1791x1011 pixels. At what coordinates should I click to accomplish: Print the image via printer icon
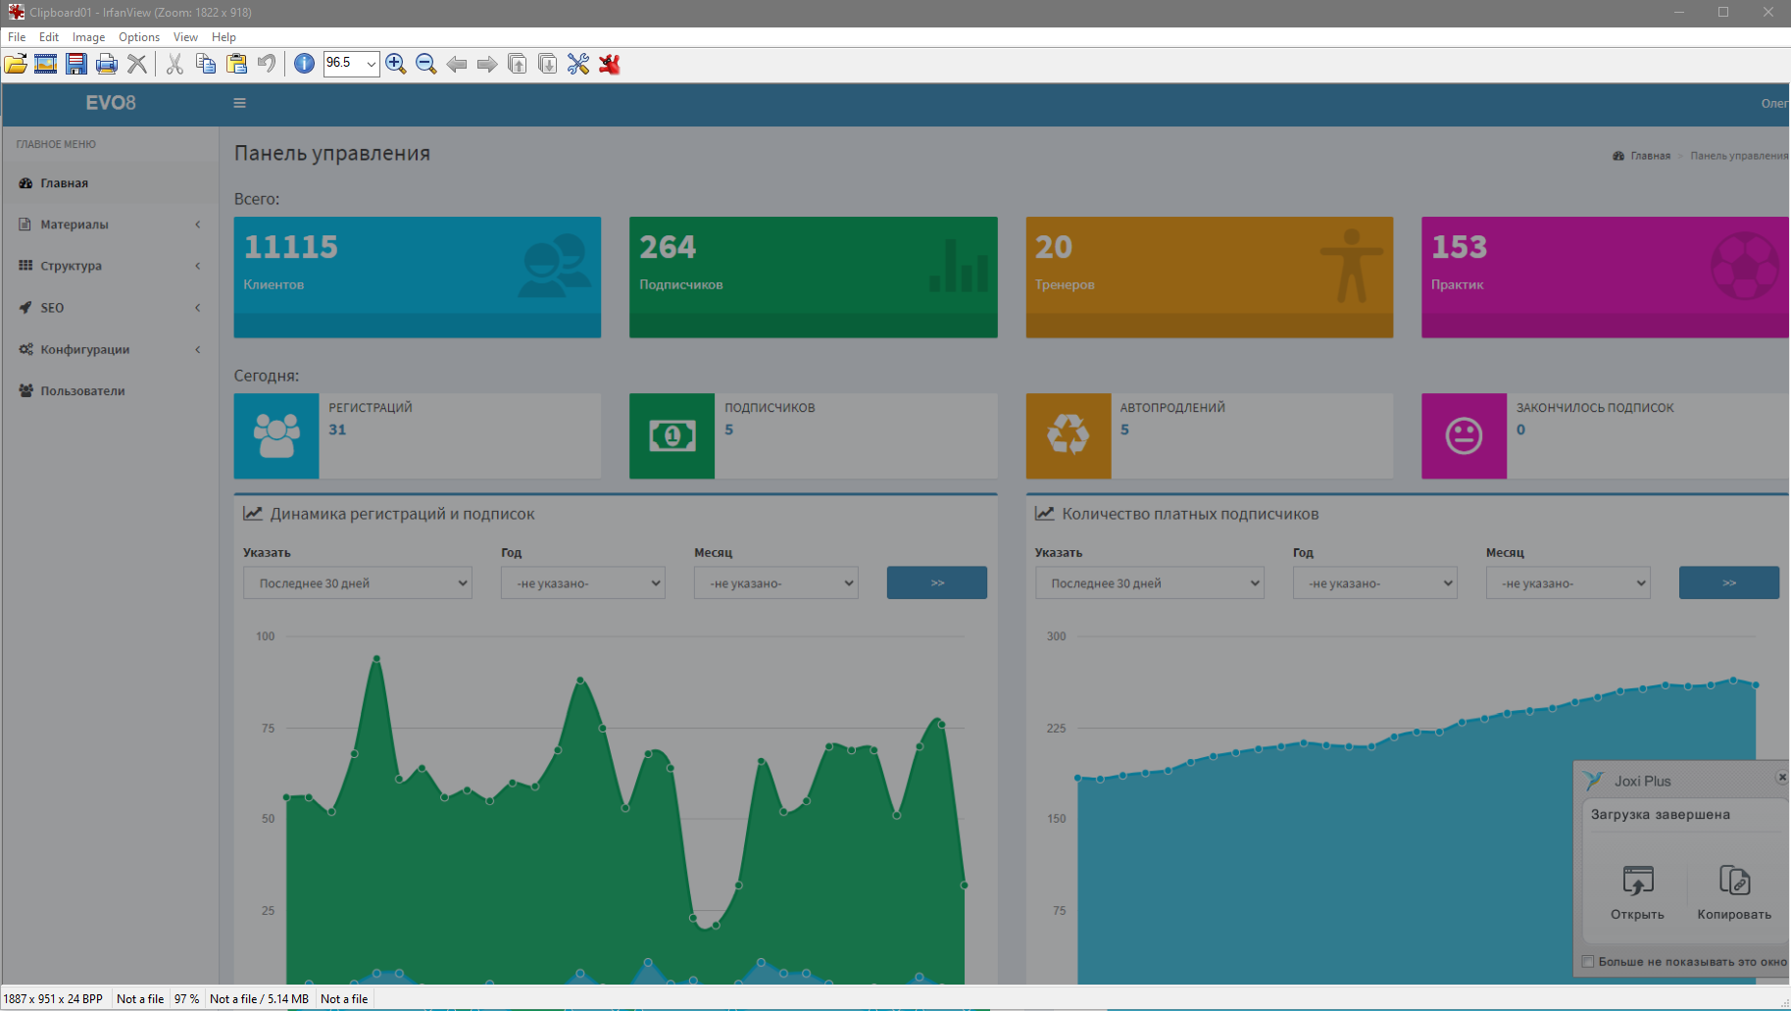107,64
